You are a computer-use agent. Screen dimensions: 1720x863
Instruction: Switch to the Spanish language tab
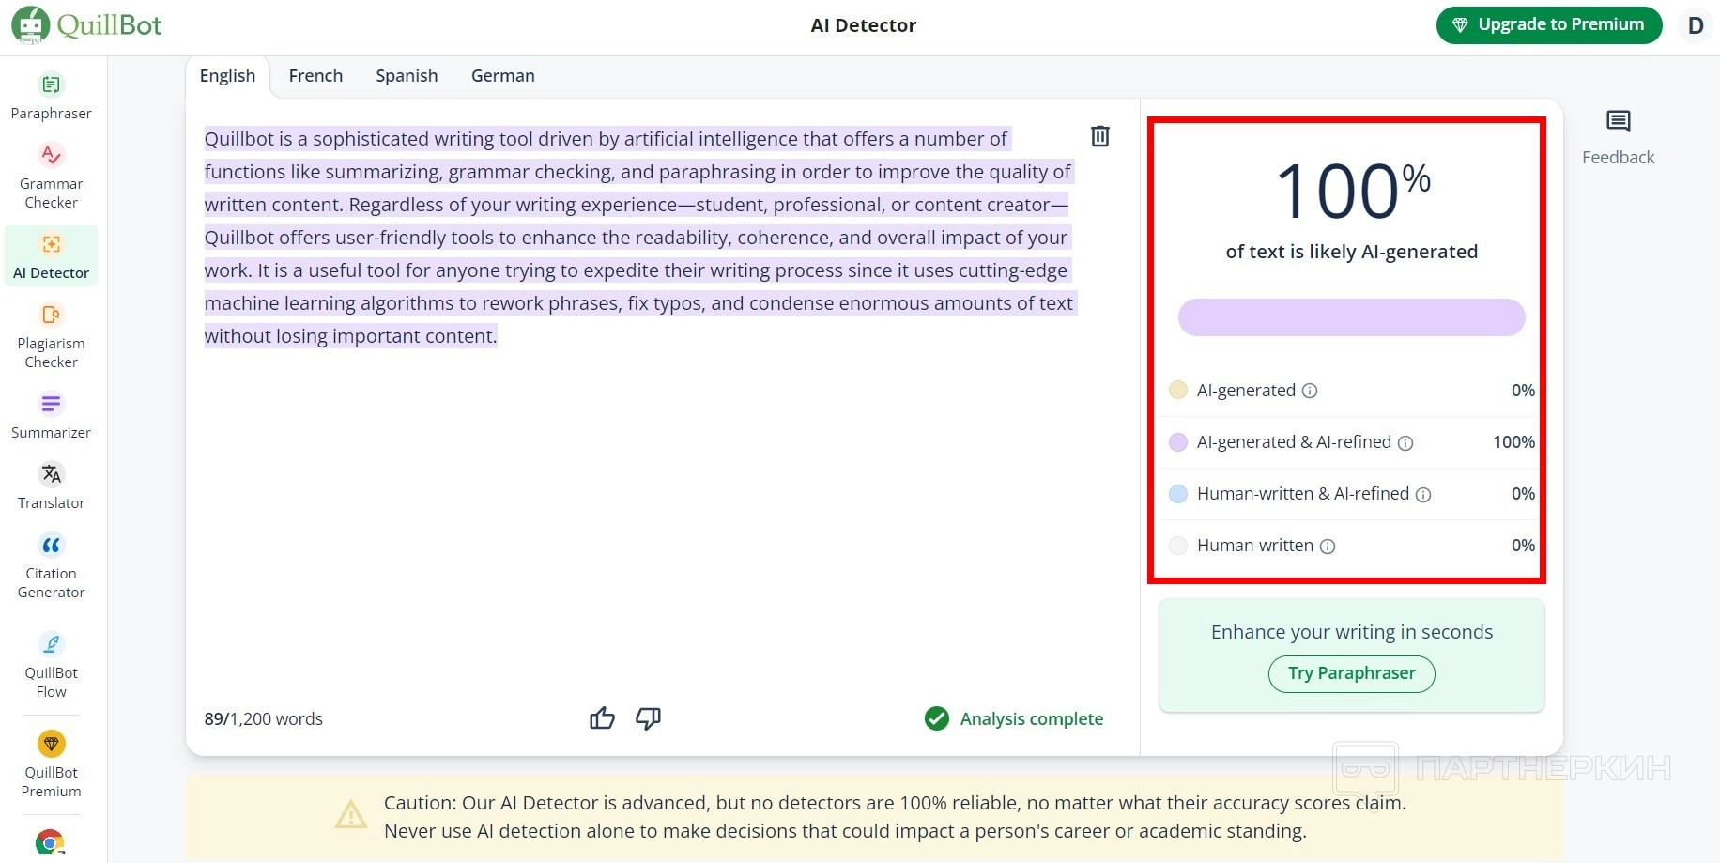coord(407,76)
